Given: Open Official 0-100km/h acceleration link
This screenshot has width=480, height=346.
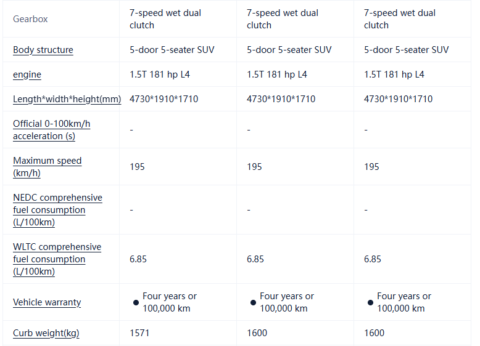Looking at the screenshot, I should point(51,130).
